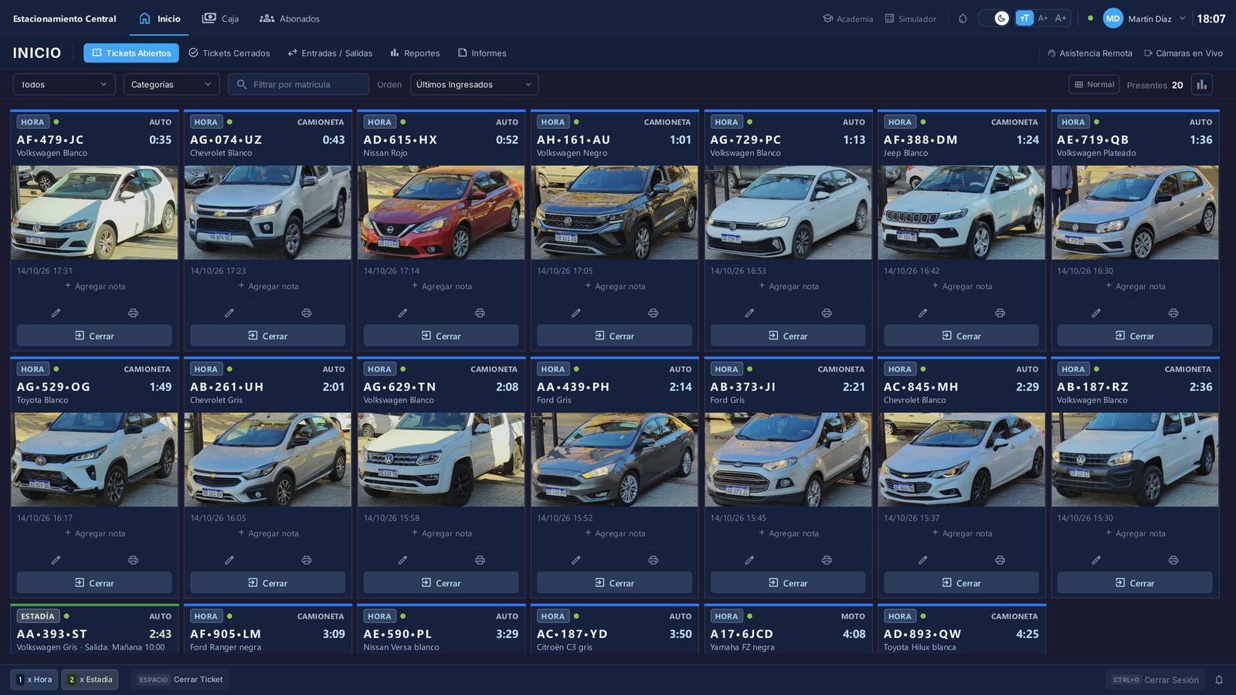The height and width of the screenshot is (695, 1236).
Task: Go to the Abonados section
Action: pyautogui.click(x=290, y=19)
